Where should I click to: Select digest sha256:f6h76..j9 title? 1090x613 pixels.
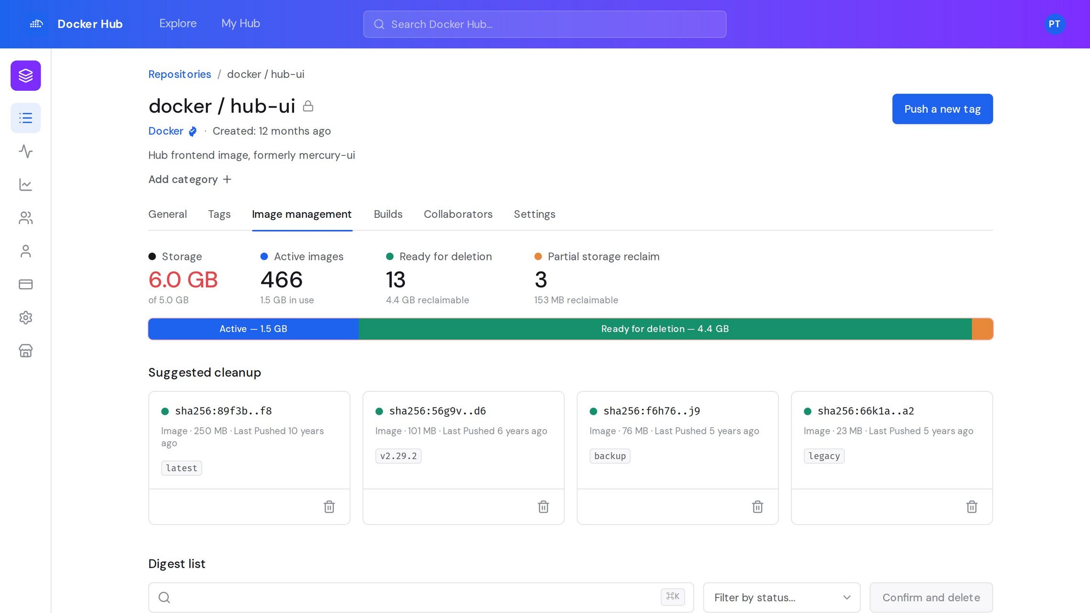tap(652, 411)
